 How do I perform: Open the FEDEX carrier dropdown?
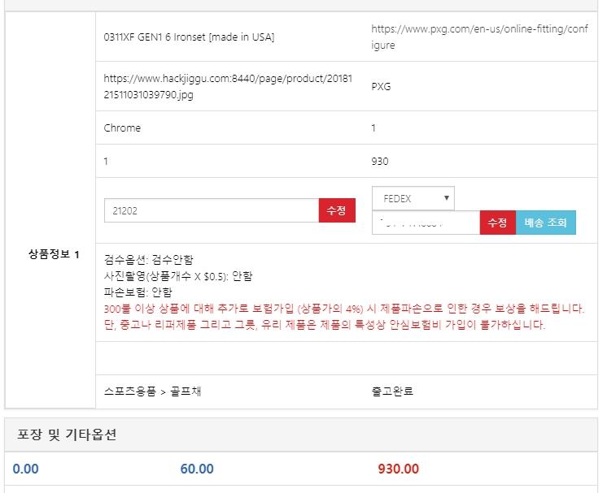[x=413, y=198]
